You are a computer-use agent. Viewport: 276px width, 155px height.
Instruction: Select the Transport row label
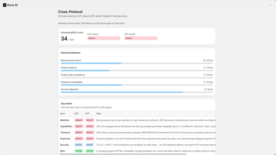click(65, 133)
